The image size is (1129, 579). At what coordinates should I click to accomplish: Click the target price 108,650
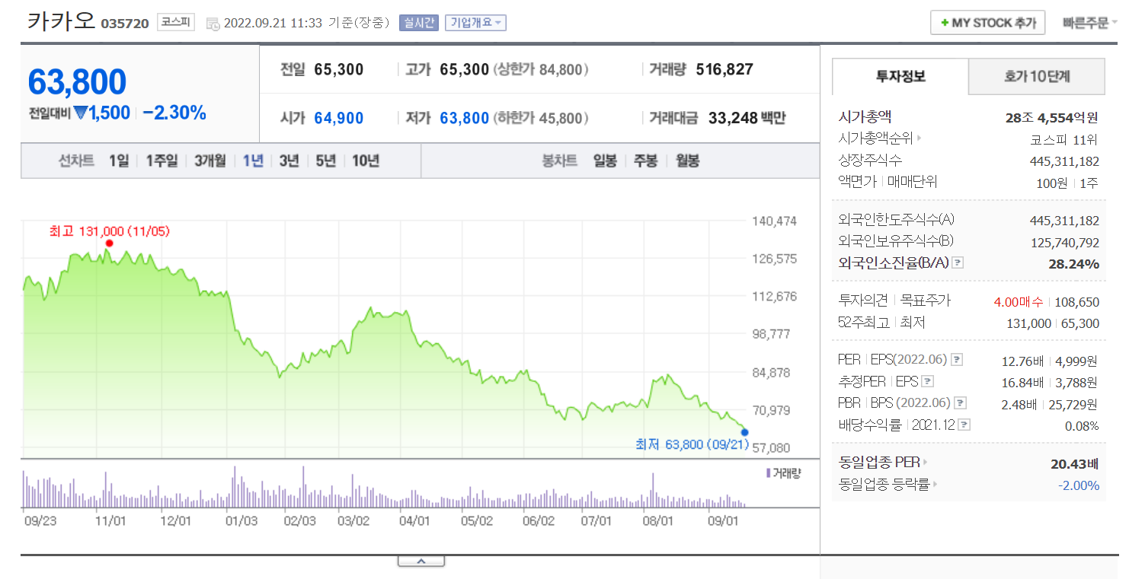[1076, 301]
